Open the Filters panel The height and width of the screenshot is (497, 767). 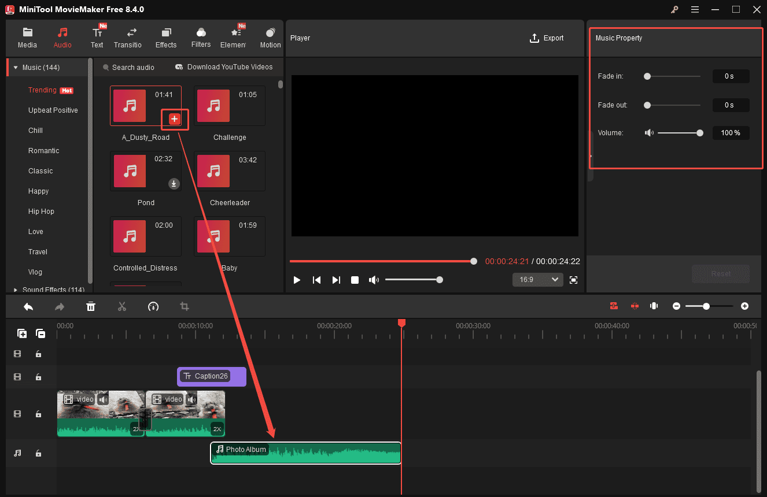click(x=201, y=37)
